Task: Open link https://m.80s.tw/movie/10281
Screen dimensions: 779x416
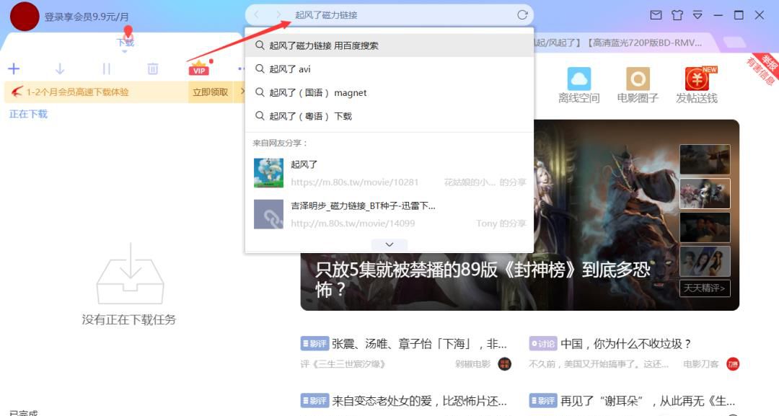Action: click(355, 182)
